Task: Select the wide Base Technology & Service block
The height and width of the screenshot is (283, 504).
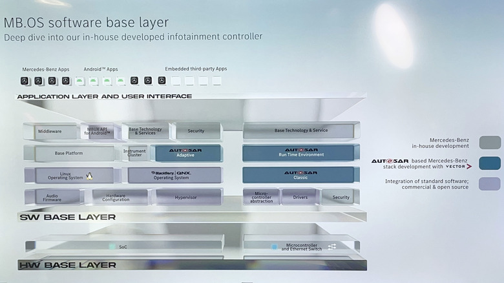Action: [301, 131]
